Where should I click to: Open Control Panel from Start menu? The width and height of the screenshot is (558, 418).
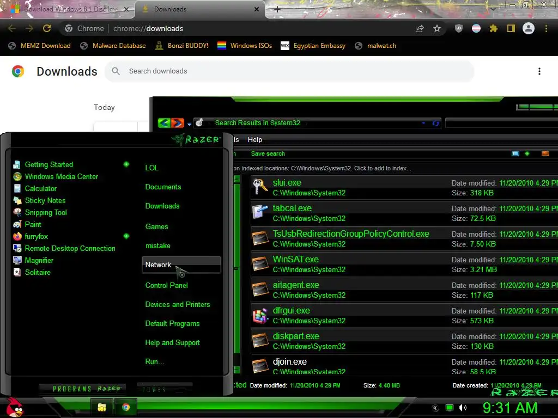pyautogui.click(x=167, y=285)
